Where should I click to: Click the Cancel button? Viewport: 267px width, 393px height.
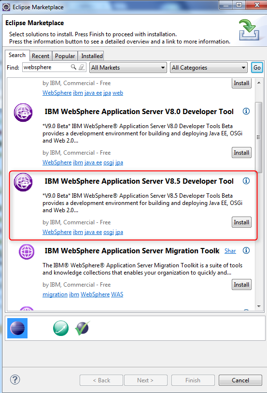pyautogui.click(x=240, y=380)
